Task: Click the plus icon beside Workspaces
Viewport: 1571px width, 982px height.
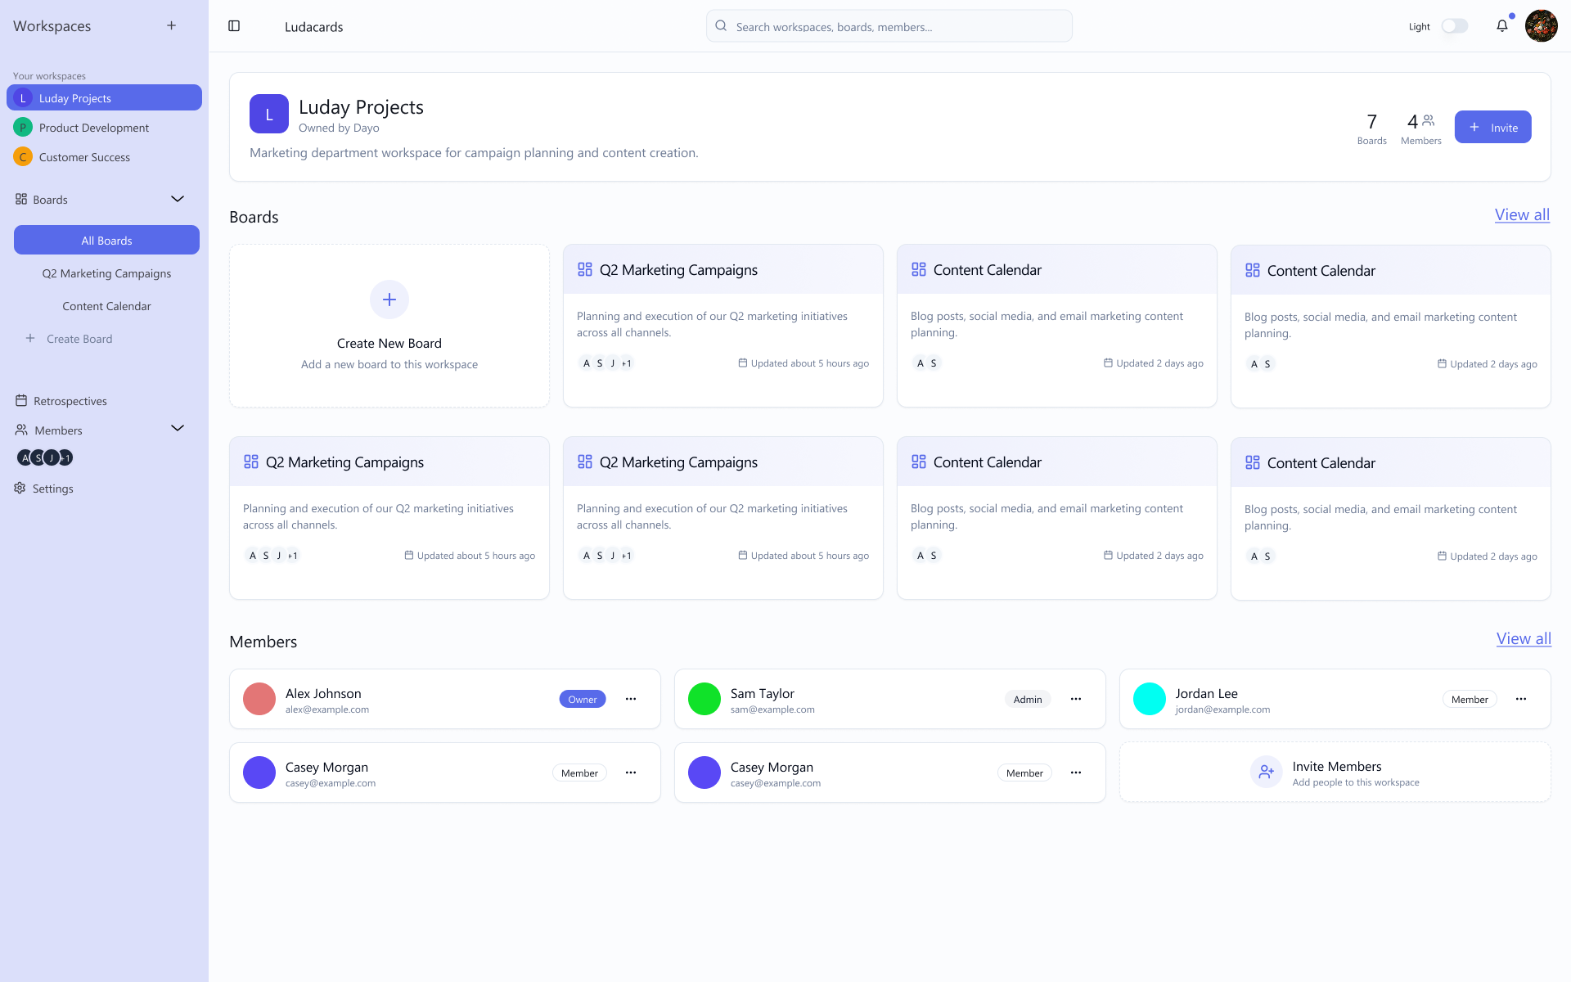Action: coord(171,26)
